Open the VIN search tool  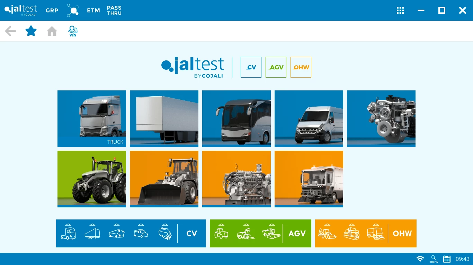pyautogui.click(x=73, y=31)
